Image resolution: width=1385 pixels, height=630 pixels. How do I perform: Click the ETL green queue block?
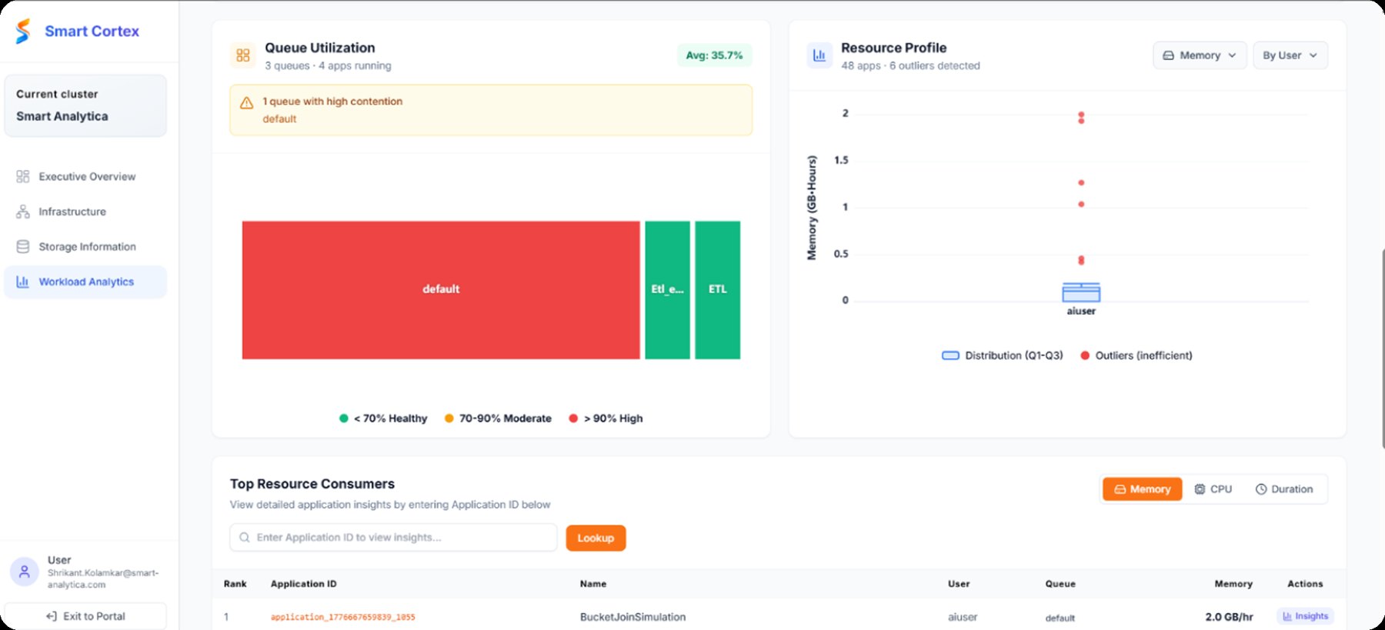click(718, 290)
